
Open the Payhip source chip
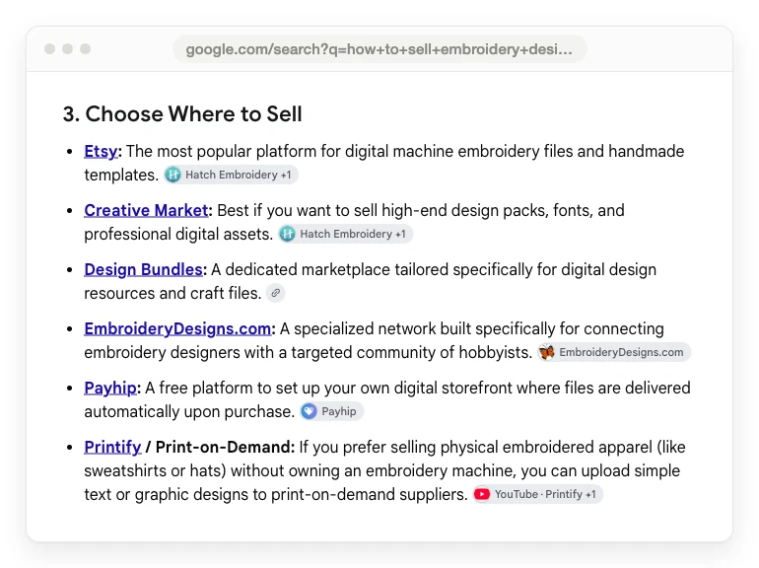pyautogui.click(x=331, y=411)
